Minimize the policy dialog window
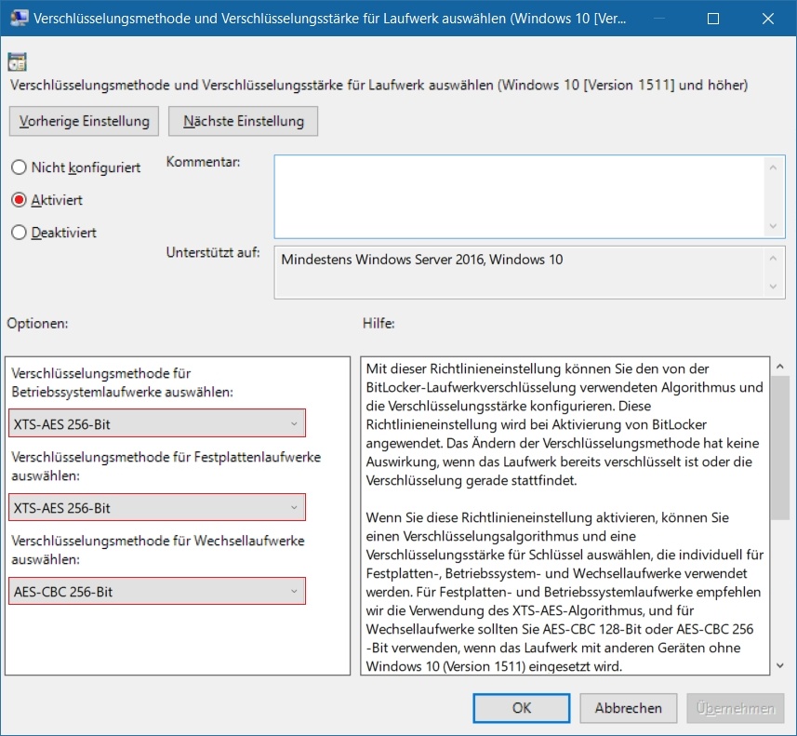The image size is (797, 736). coord(659,19)
